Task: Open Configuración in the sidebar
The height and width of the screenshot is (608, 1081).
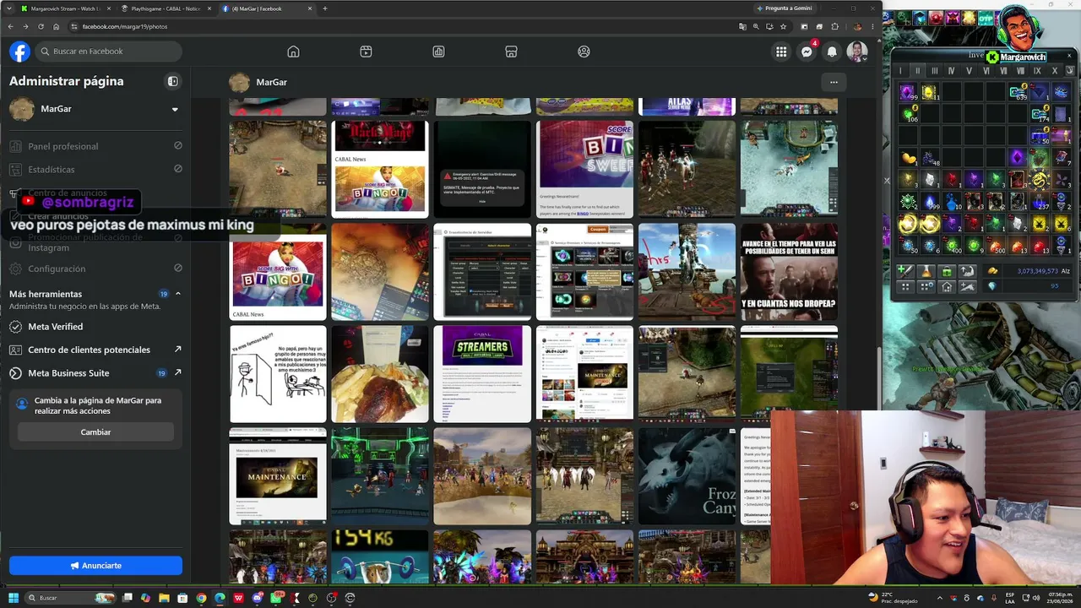Action: 95,269
